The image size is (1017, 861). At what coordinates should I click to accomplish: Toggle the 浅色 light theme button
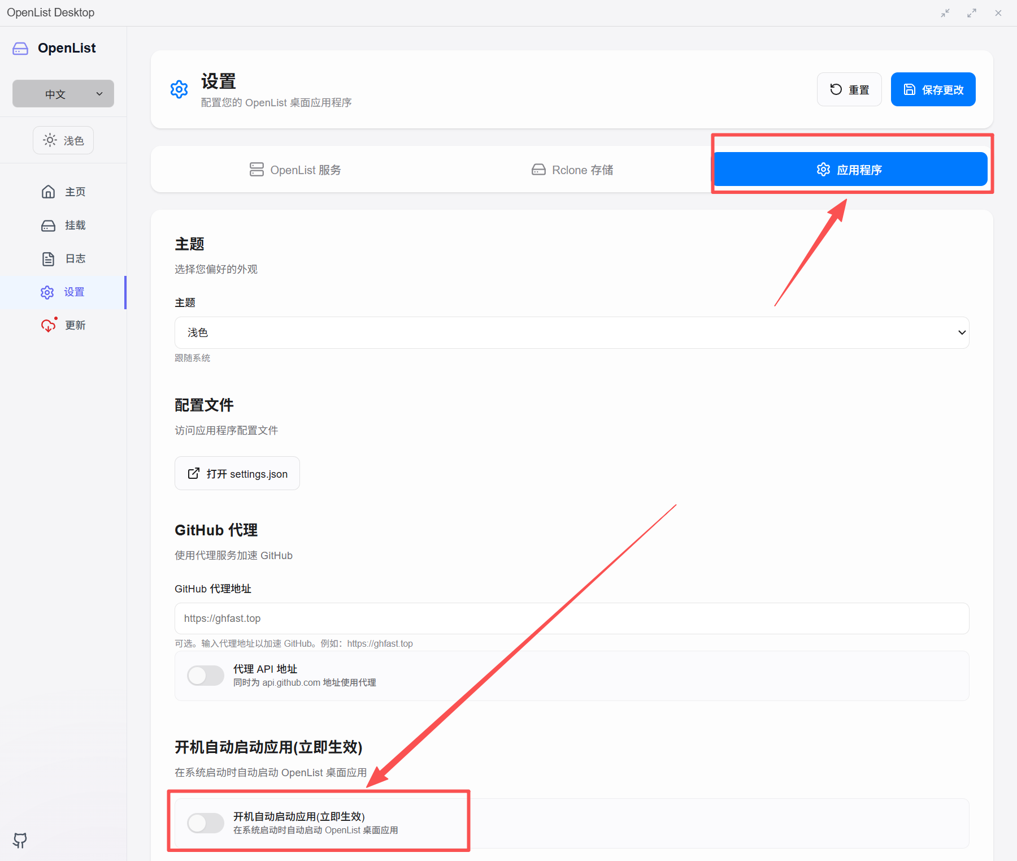click(63, 140)
